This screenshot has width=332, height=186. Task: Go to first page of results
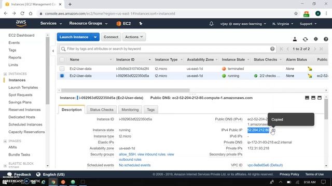coord(281,49)
